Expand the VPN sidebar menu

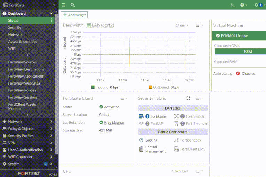(27, 143)
